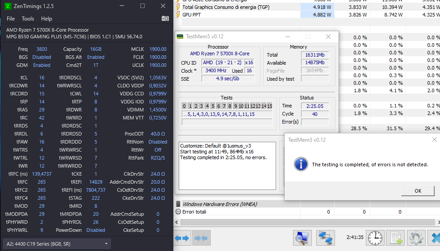
Task: Click the TestMem5 test sequence field
Action: point(227,114)
